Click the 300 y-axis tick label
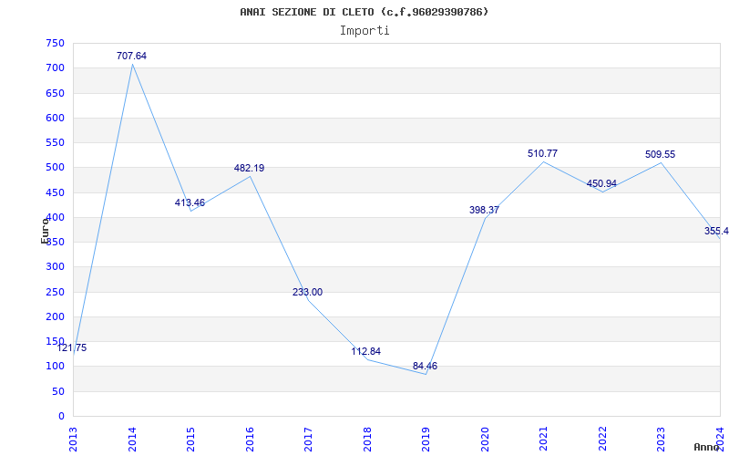This screenshot has height=456, width=729. pos(55,267)
